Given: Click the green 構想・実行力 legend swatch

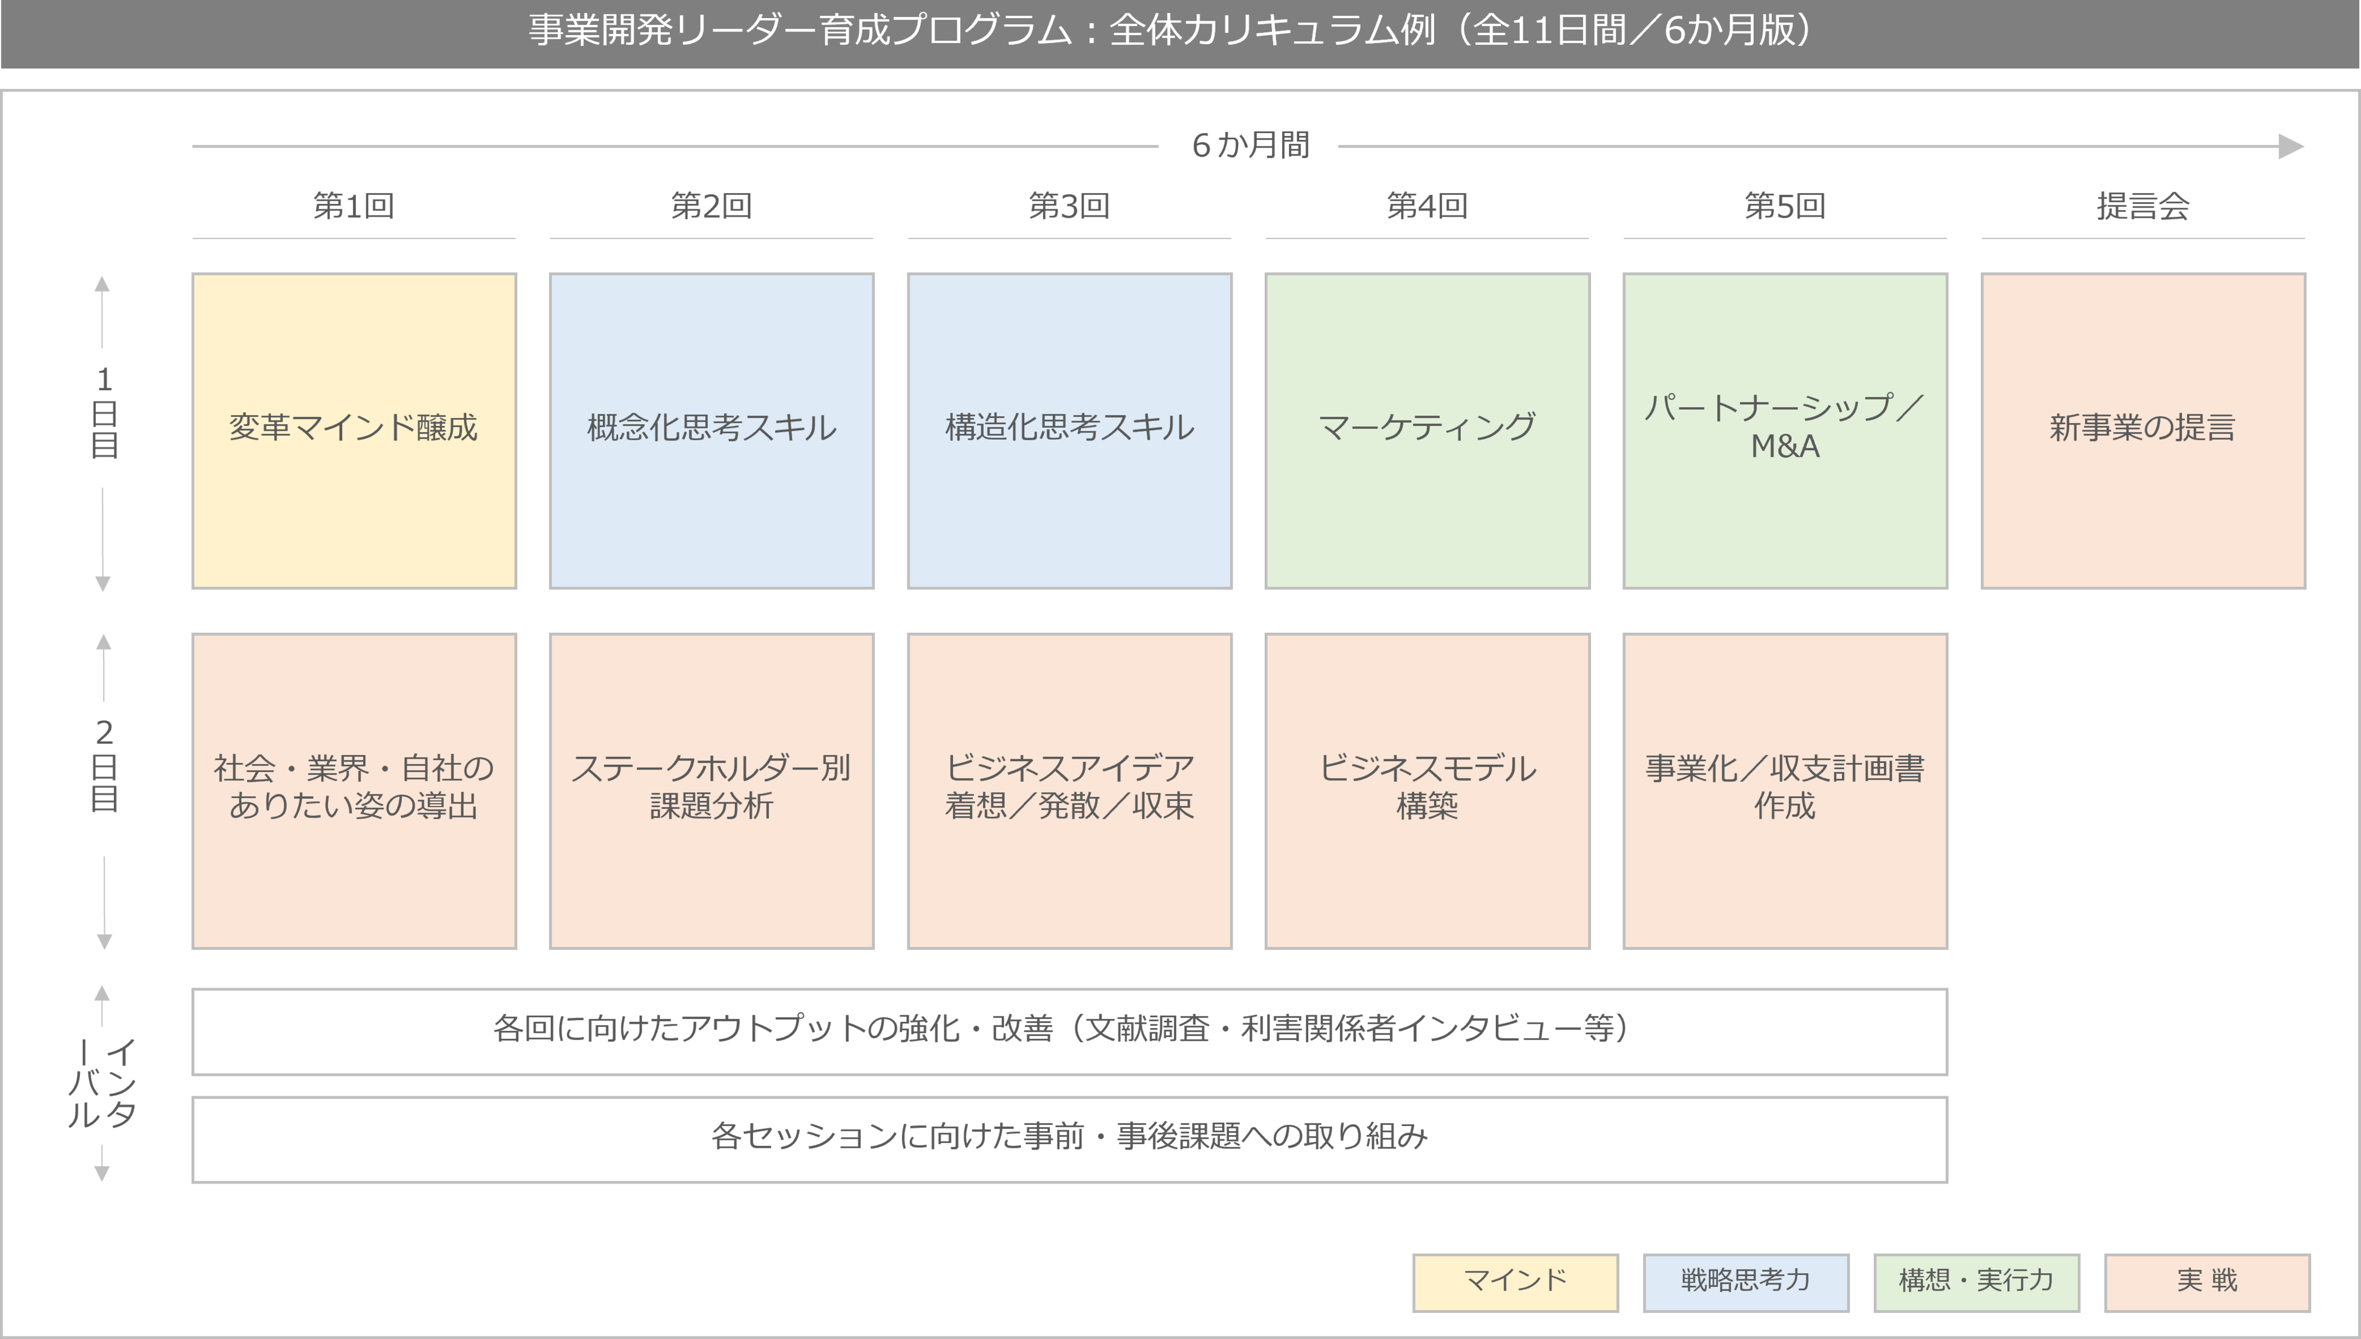Looking at the screenshot, I should point(1977,1282).
